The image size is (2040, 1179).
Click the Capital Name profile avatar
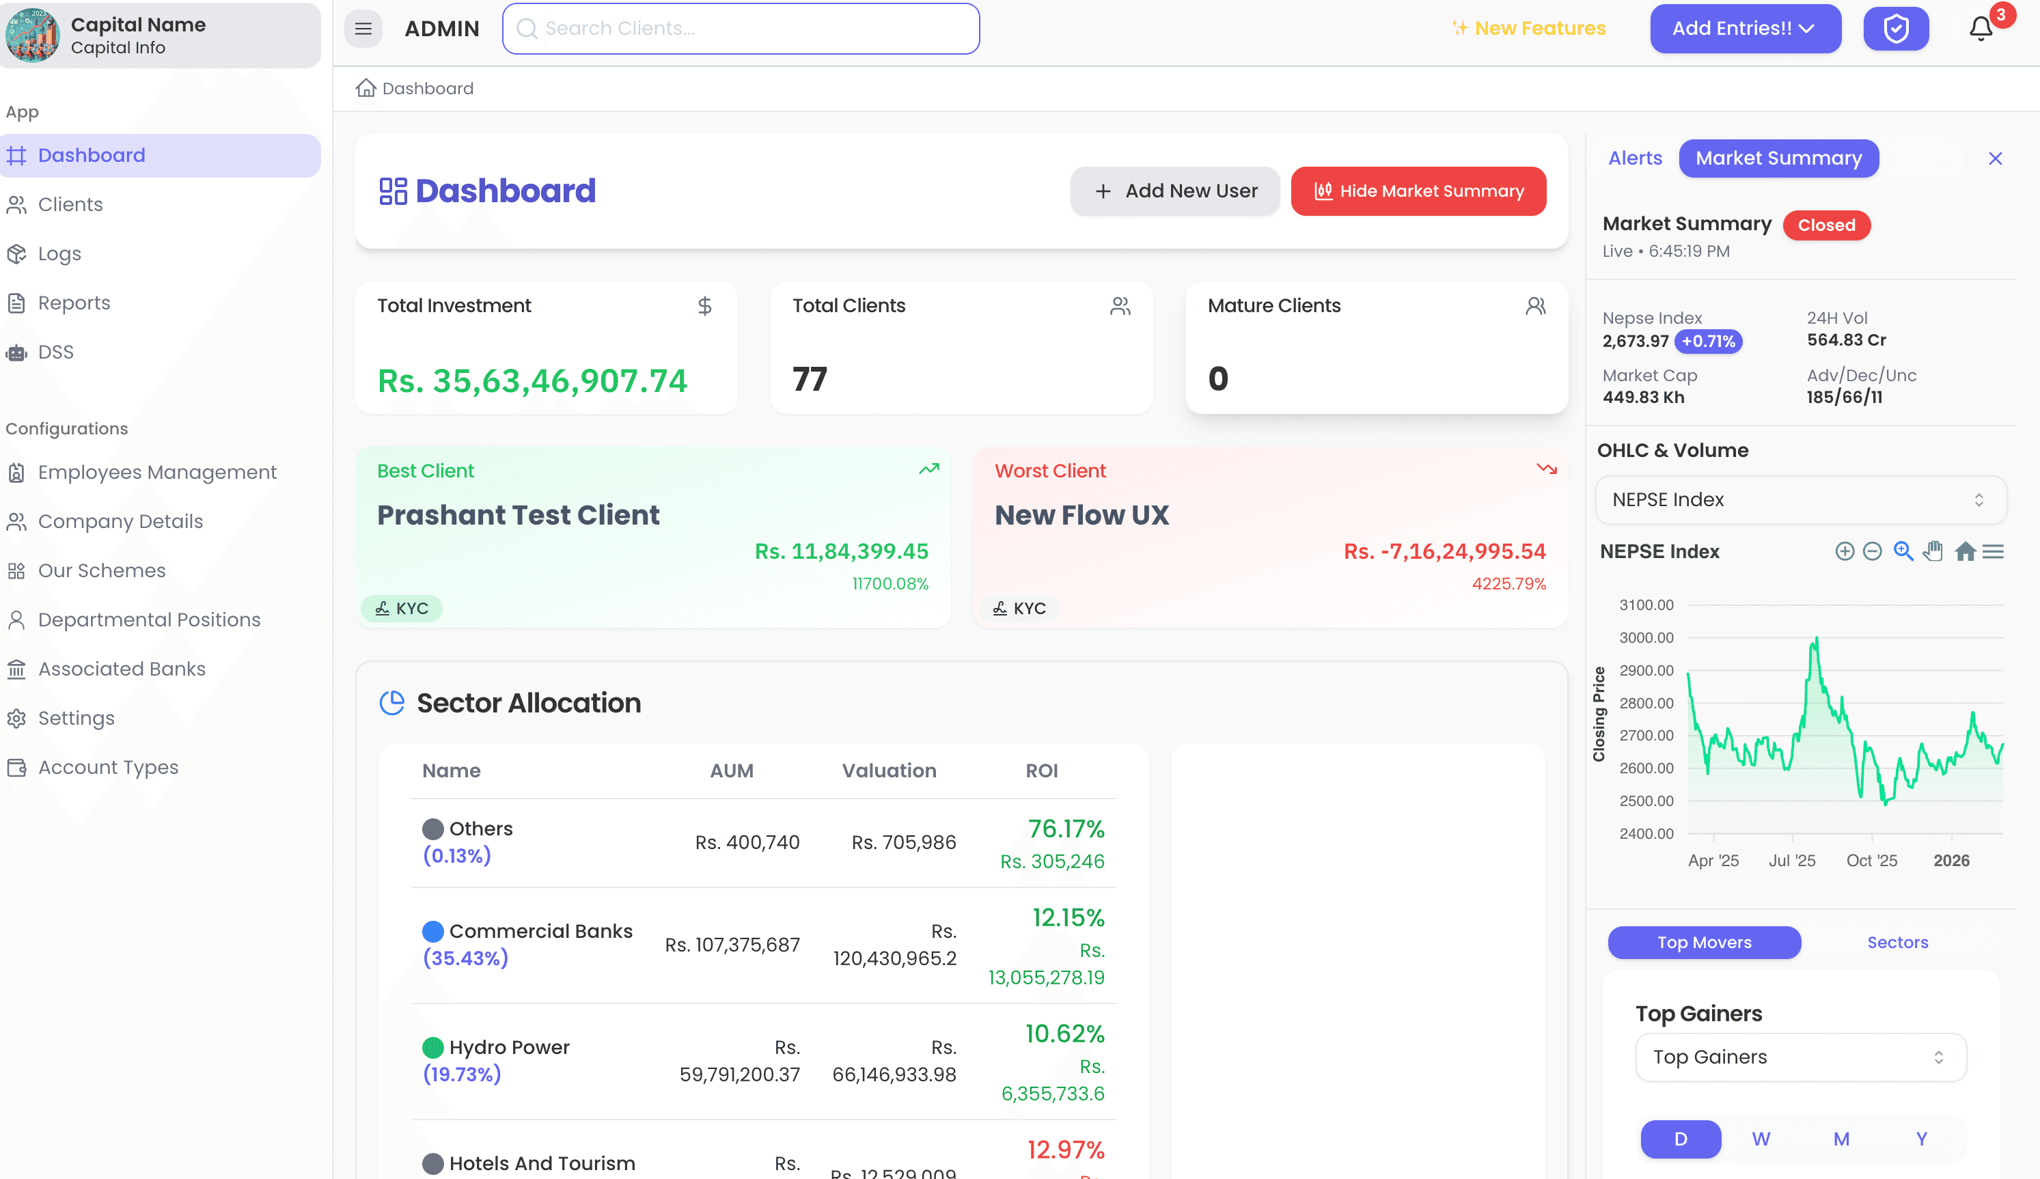pos(32,35)
